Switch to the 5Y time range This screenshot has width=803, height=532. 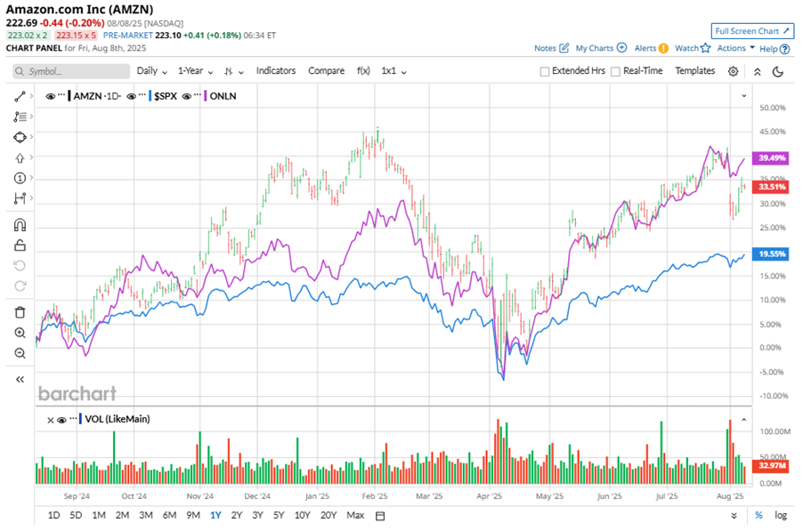[279, 516]
